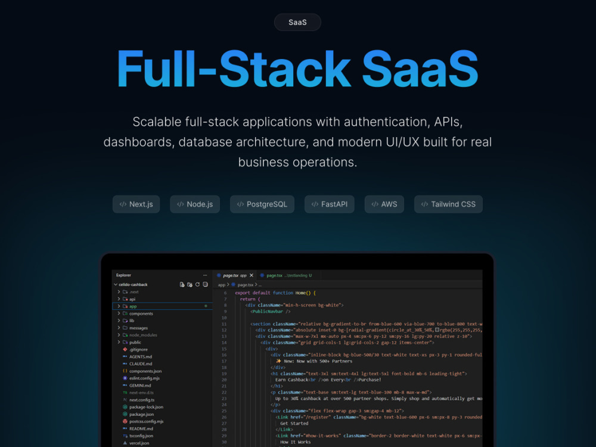Click the New File icon in Explorer
Image resolution: width=596 pixels, height=447 pixels.
[182, 284]
